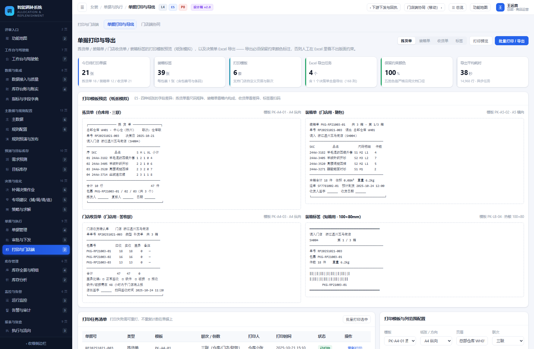Click 重新打印 link in first task row
Viewport: 534px width, 349px height.
(x=355, y=348)
